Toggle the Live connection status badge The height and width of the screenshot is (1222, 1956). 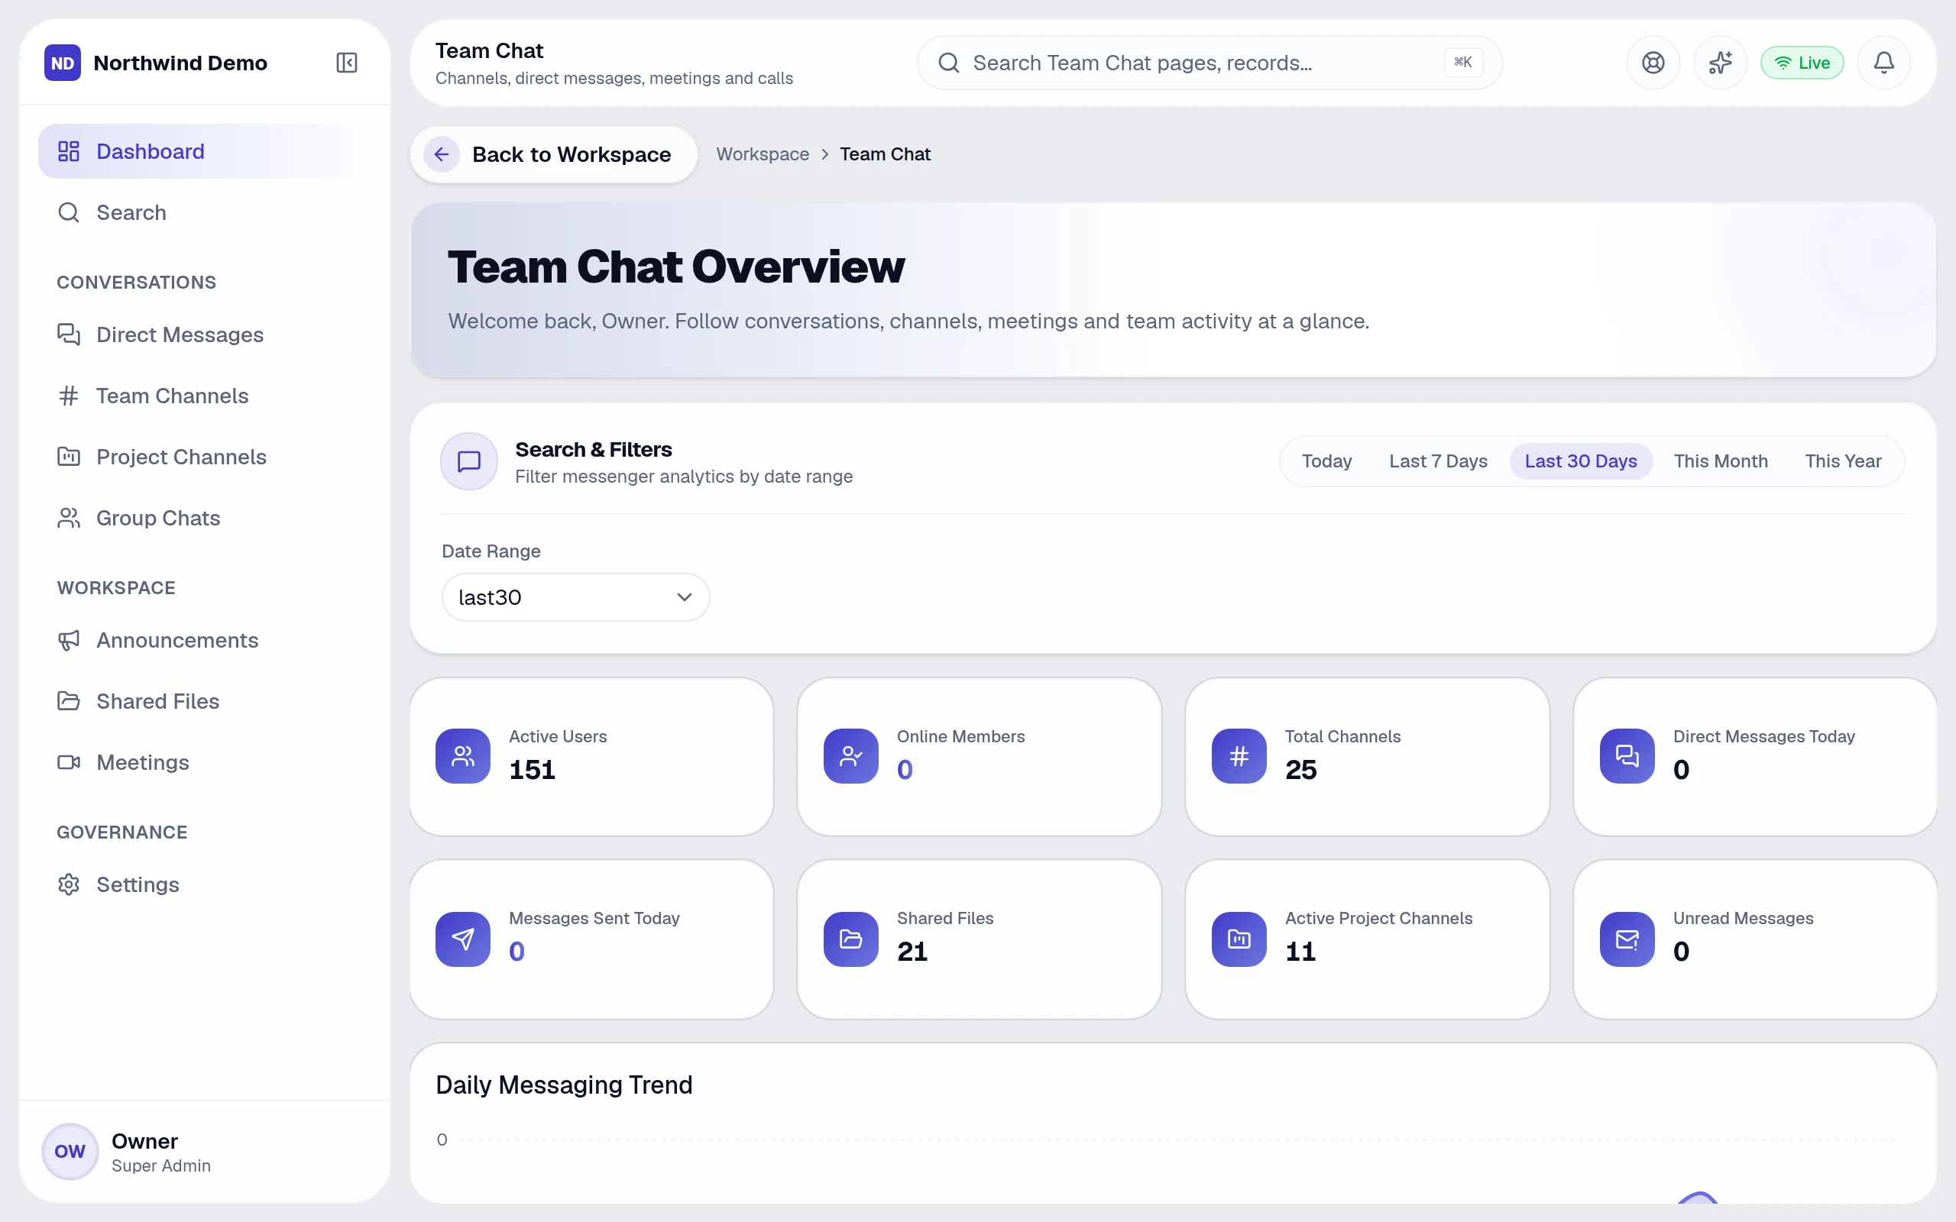pos(1802,63)
